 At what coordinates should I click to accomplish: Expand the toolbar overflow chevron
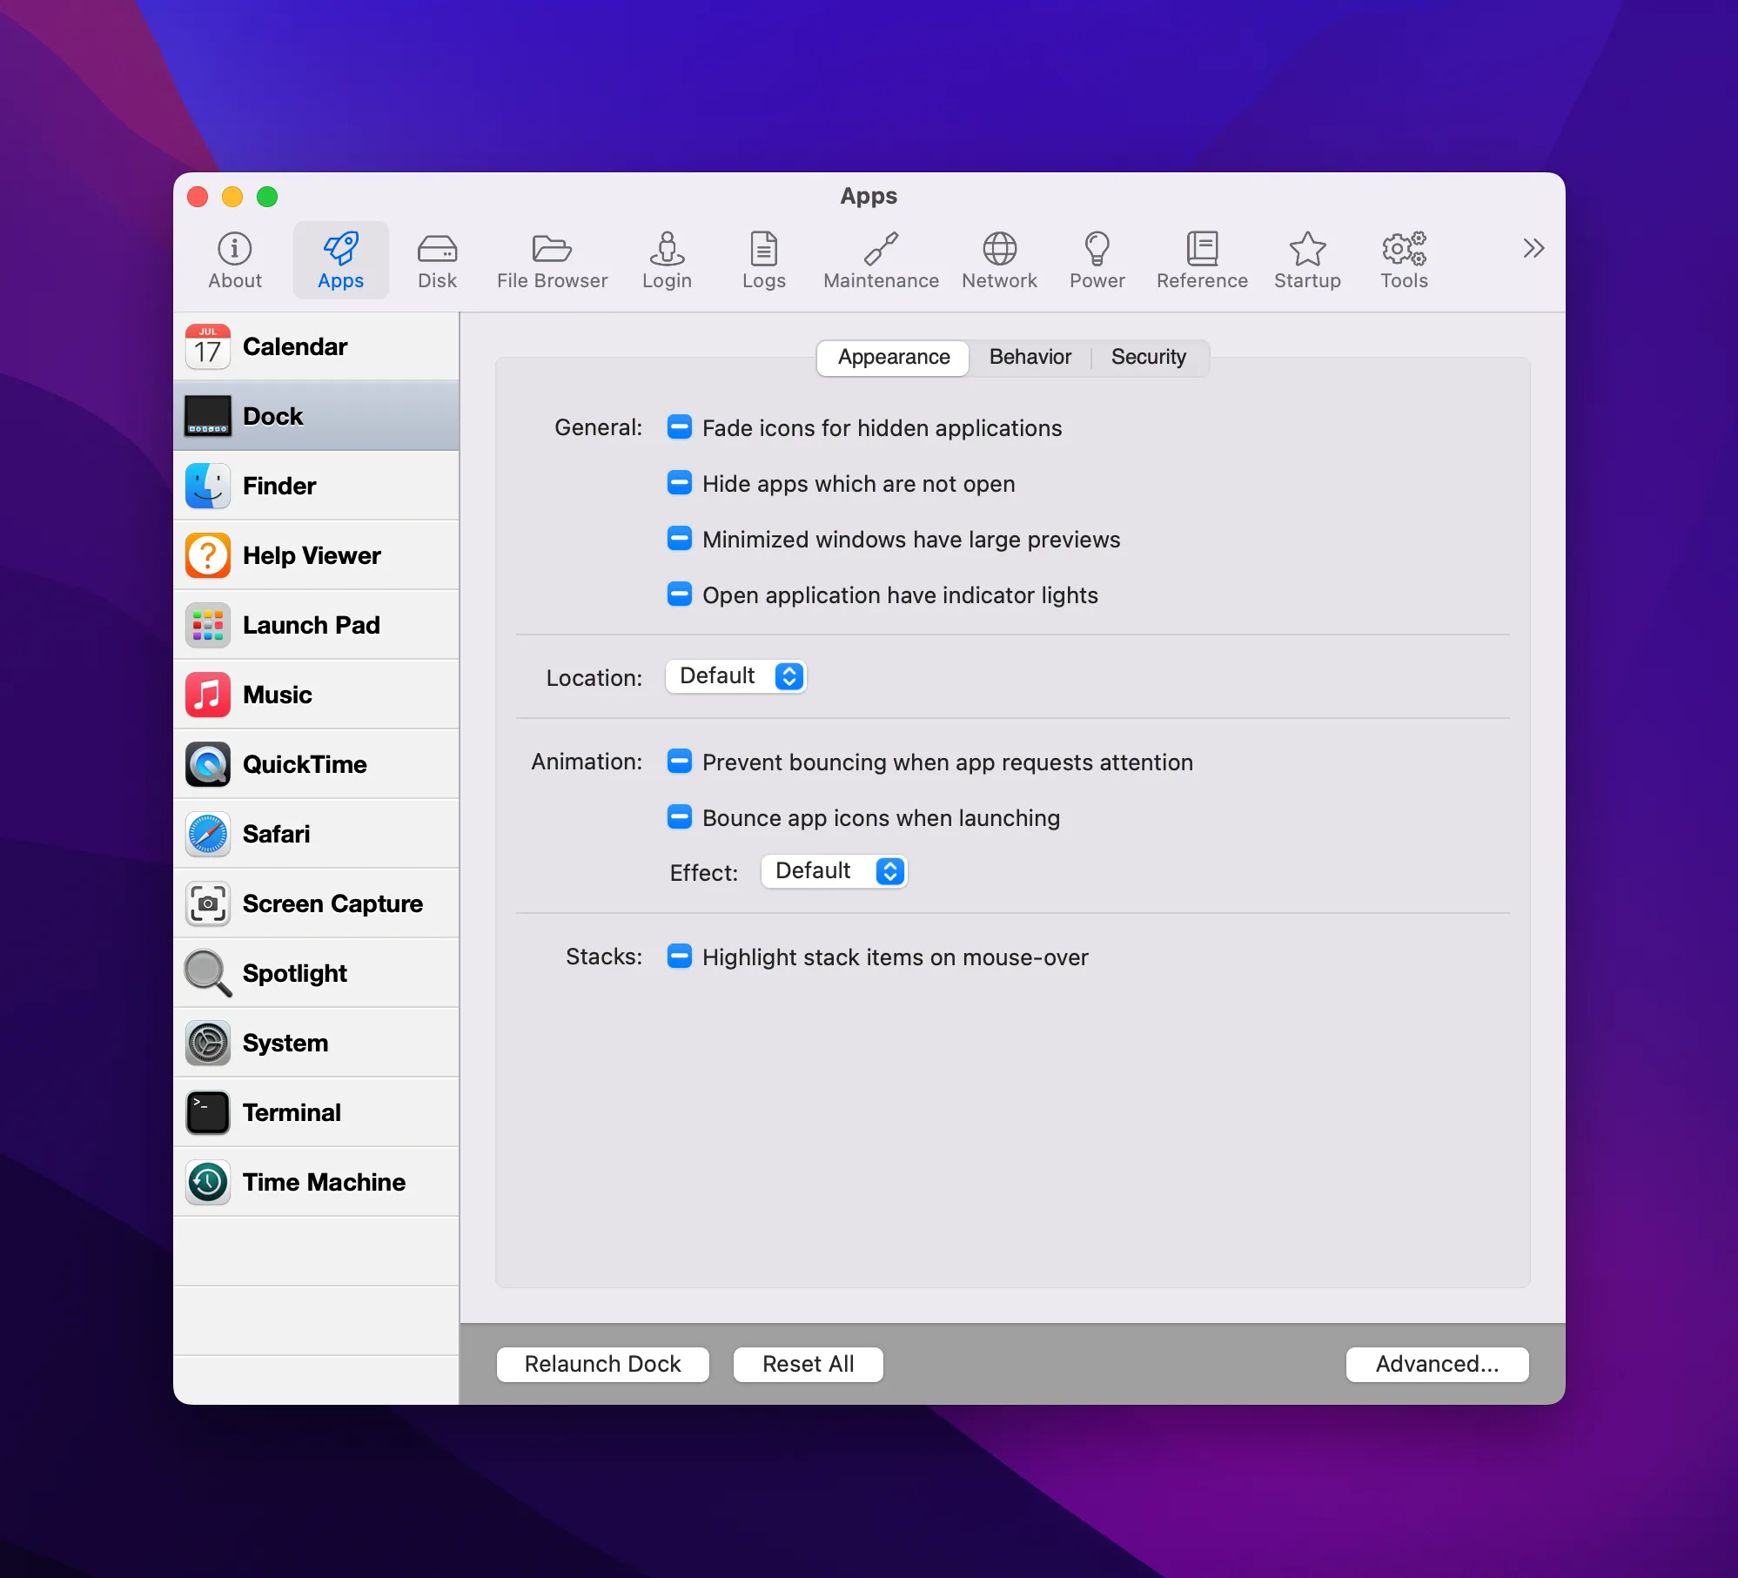[1533, 248]
